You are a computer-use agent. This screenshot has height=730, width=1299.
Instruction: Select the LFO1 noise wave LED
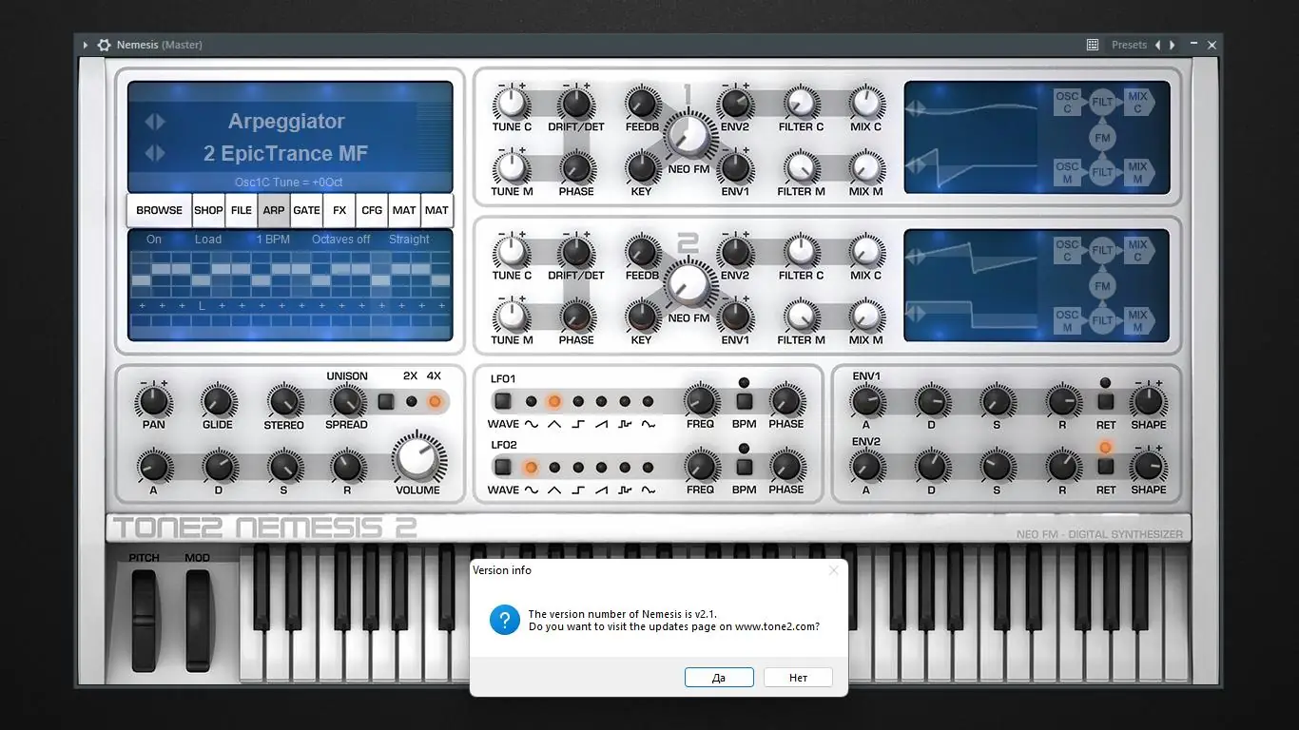click(x=648, y=401)
